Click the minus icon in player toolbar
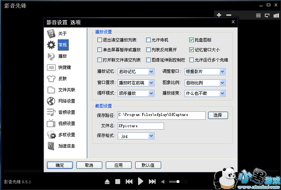 pyautogui.click(x=229, y=15)
